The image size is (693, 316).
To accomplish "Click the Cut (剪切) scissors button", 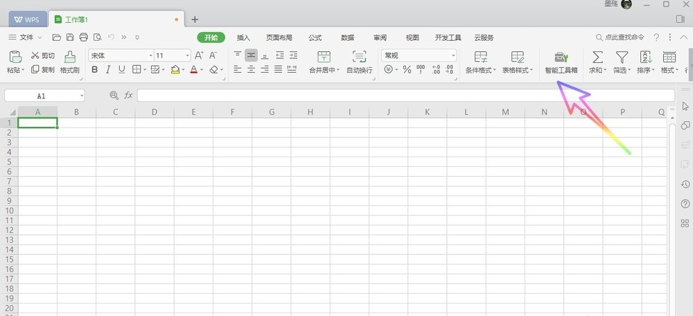I will click(43, 55).
